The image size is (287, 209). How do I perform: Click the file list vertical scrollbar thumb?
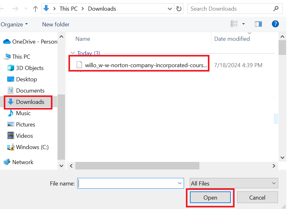click(282, 47)
